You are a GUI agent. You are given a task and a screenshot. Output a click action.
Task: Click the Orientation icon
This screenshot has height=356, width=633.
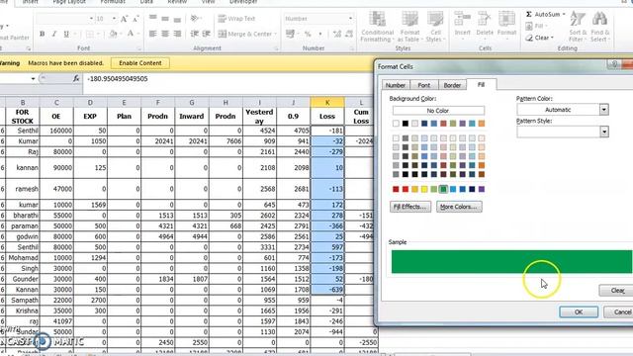(x=195, y=18)
